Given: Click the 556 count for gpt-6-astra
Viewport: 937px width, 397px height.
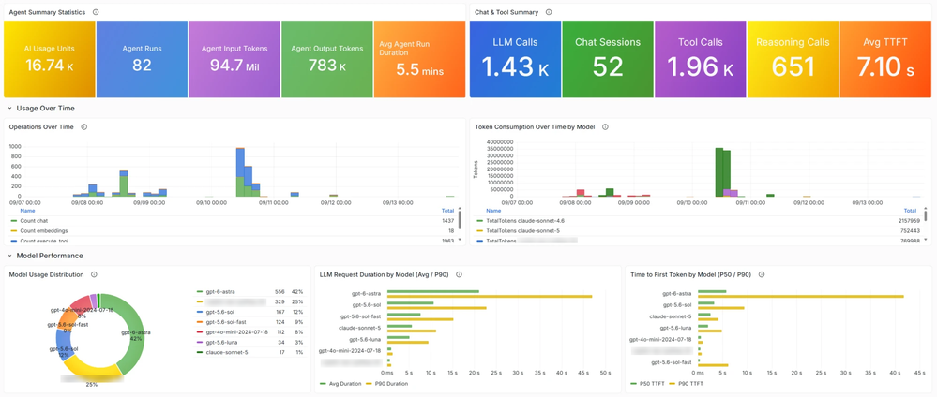Looking at the screenshot, I should pos(280,292).
